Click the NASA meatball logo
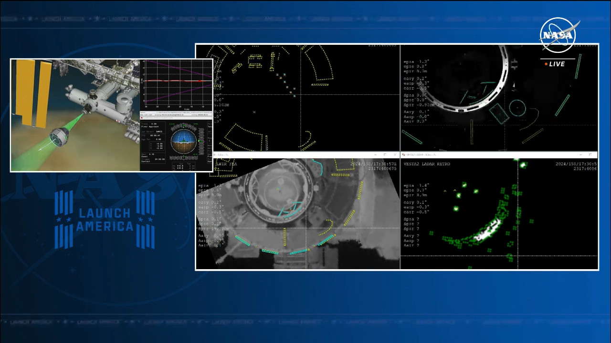 pyautogui.click(x=559, y=35)
